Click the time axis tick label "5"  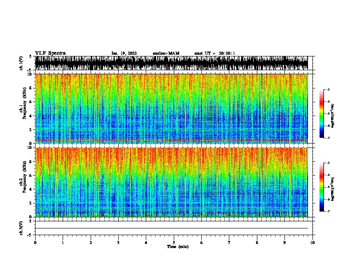(174, 242)
